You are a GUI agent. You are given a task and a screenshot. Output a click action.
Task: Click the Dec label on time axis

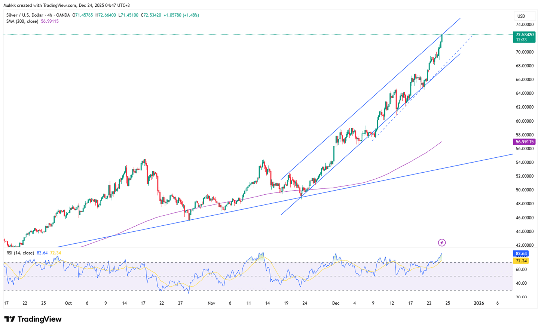[336, 303]
